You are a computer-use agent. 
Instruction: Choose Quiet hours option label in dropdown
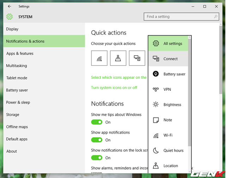coord(173,151)
